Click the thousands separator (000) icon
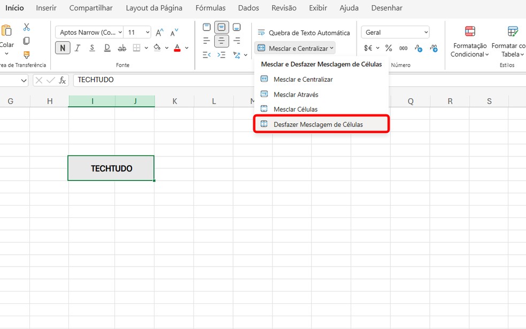Viewport: 526px width, 329px height. [x=404, y=48]
